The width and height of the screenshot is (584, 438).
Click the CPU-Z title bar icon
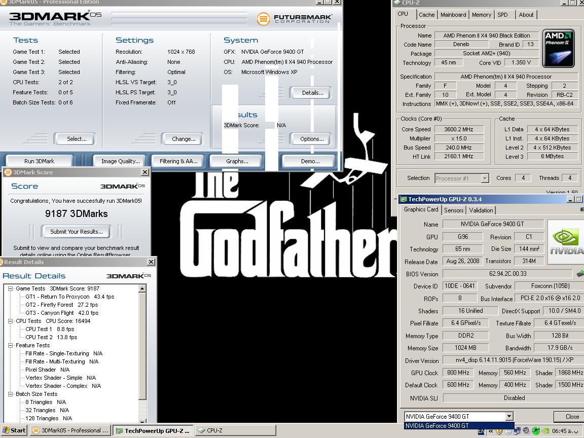[397, 2]
